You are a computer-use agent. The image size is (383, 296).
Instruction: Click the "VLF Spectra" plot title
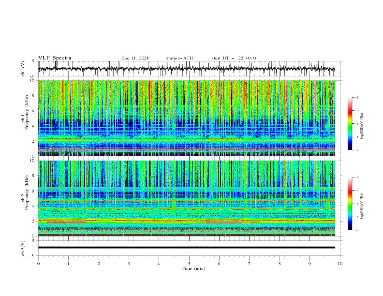(55, 58)
